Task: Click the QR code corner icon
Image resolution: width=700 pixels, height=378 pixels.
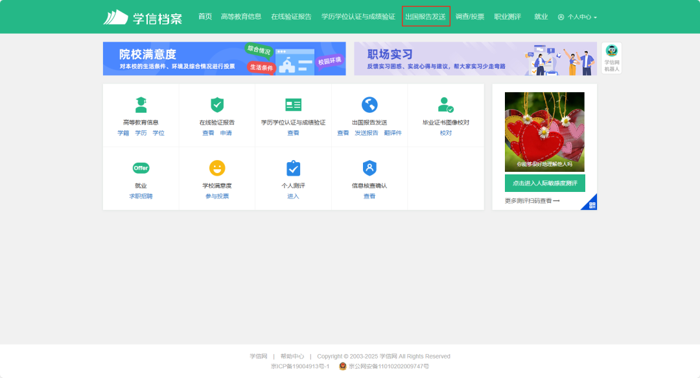Action: (592, 205)
